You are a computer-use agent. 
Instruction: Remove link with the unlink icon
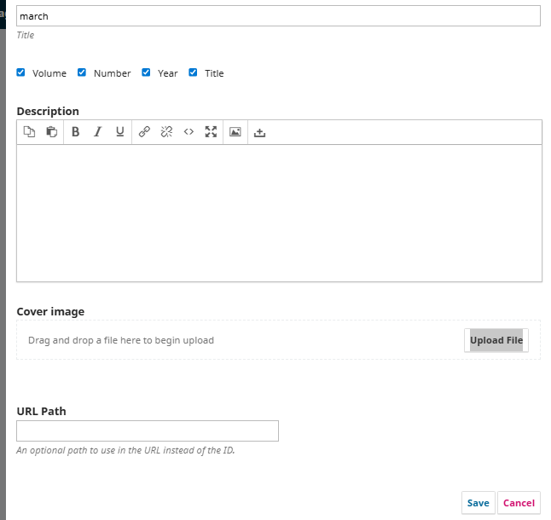[x=166, y=132]
